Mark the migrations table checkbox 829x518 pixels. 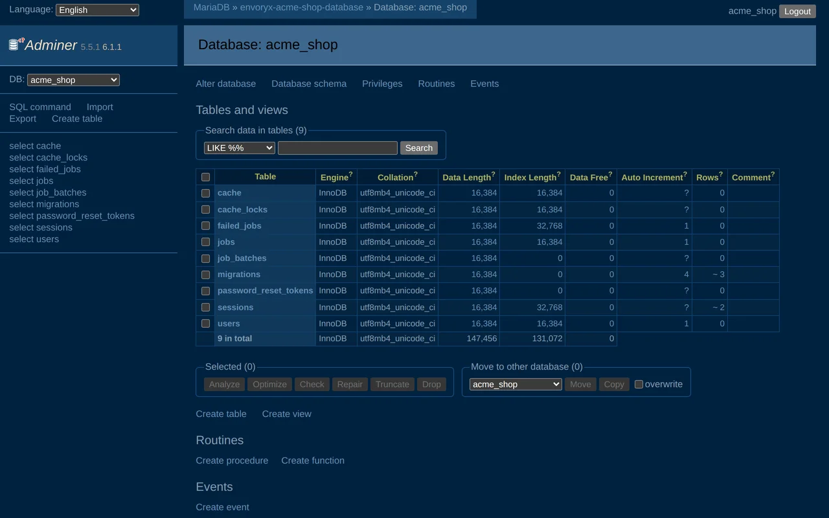pos(205,275)
